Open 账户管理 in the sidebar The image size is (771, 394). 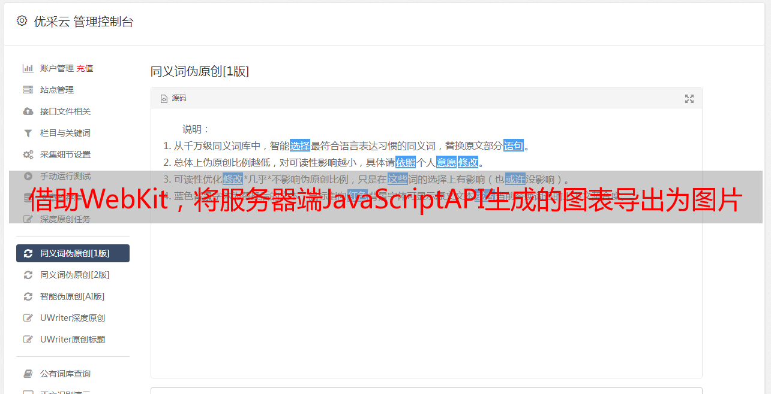point(56,68)
